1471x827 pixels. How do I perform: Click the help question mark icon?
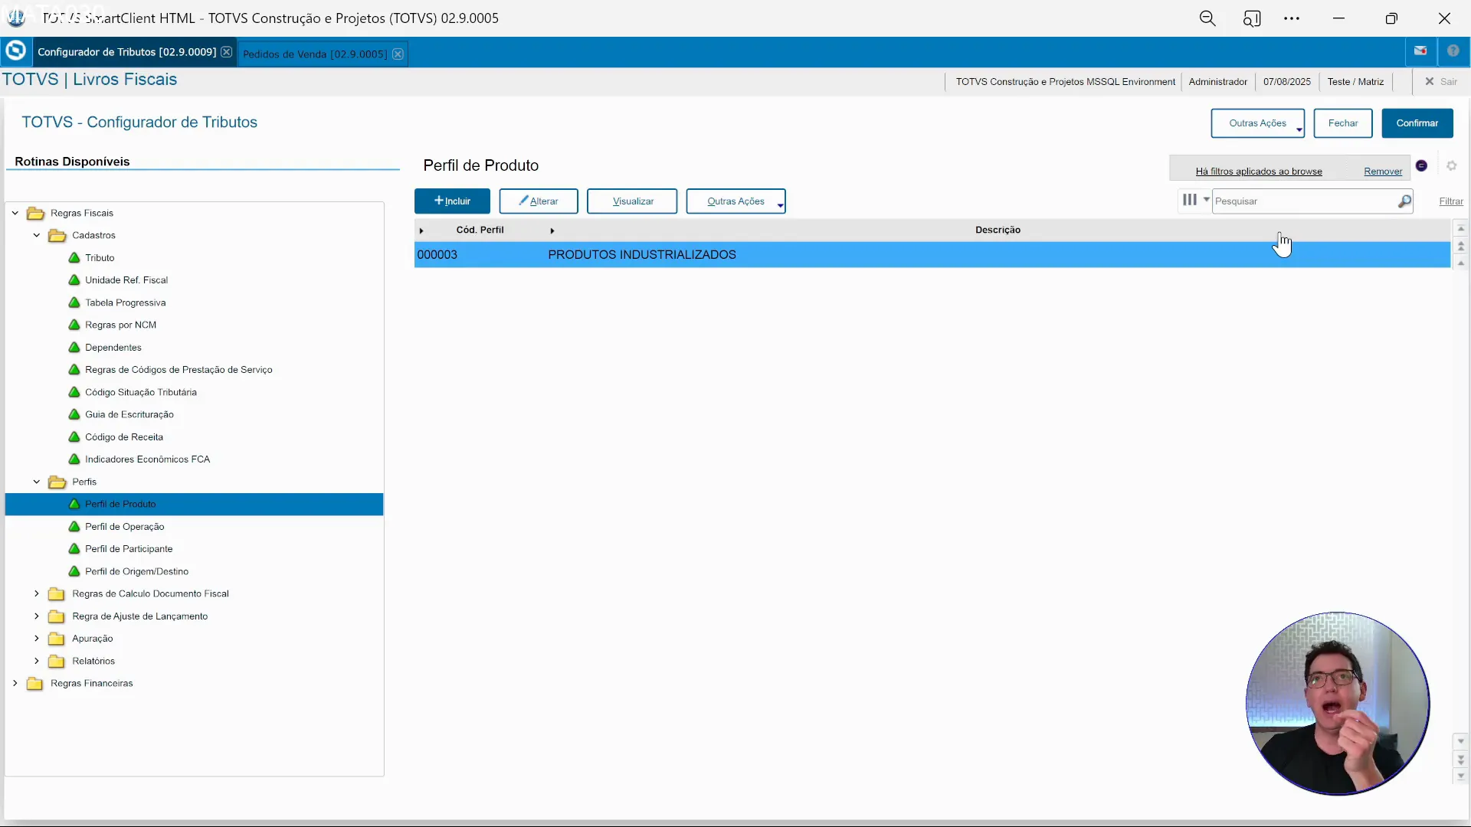point(1453,51)
